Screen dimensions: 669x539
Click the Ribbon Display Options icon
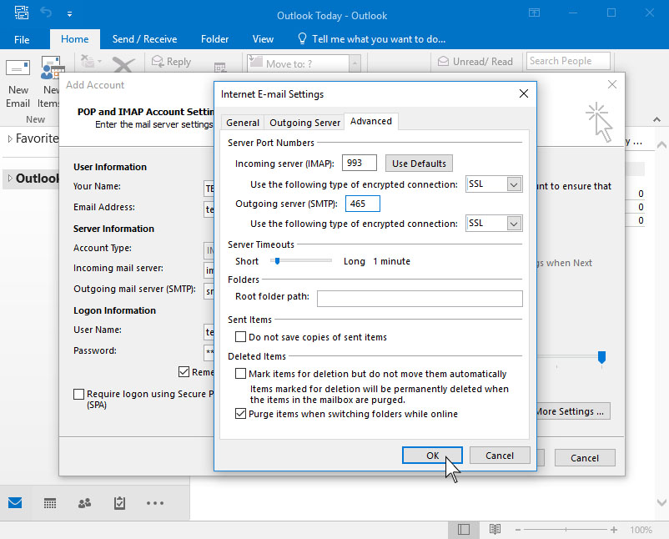(534, 13)
